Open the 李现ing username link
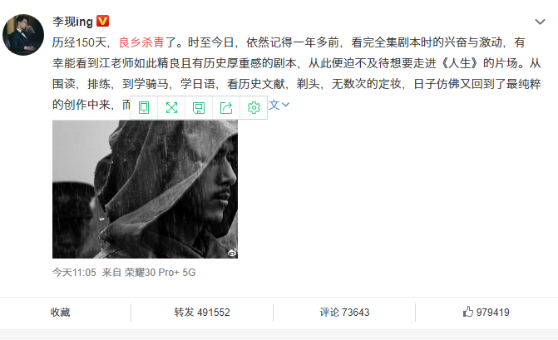 [x=72, y=22]
